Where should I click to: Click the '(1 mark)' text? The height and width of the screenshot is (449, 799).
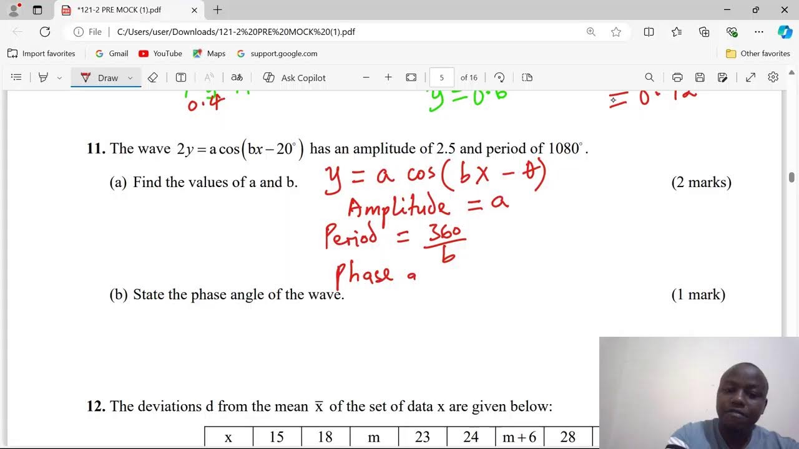point(698,294)
